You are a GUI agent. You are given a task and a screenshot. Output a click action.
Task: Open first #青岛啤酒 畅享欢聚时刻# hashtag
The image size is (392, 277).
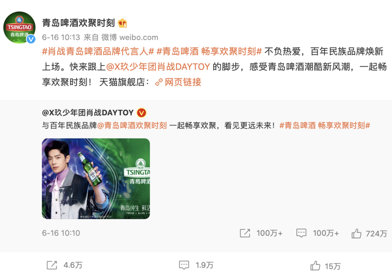point(209,51)
